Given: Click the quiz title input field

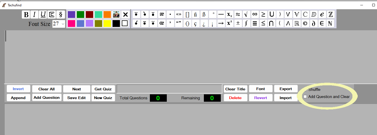Looking at the screenshot, I should pos(169,89).
